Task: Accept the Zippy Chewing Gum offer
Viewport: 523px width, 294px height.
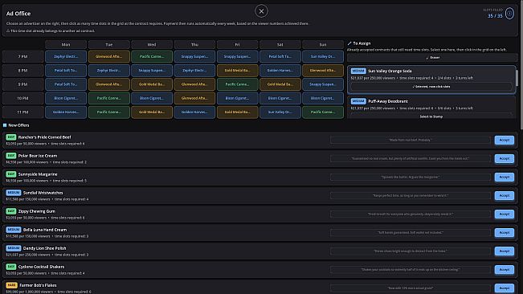Action: (504, 214)
